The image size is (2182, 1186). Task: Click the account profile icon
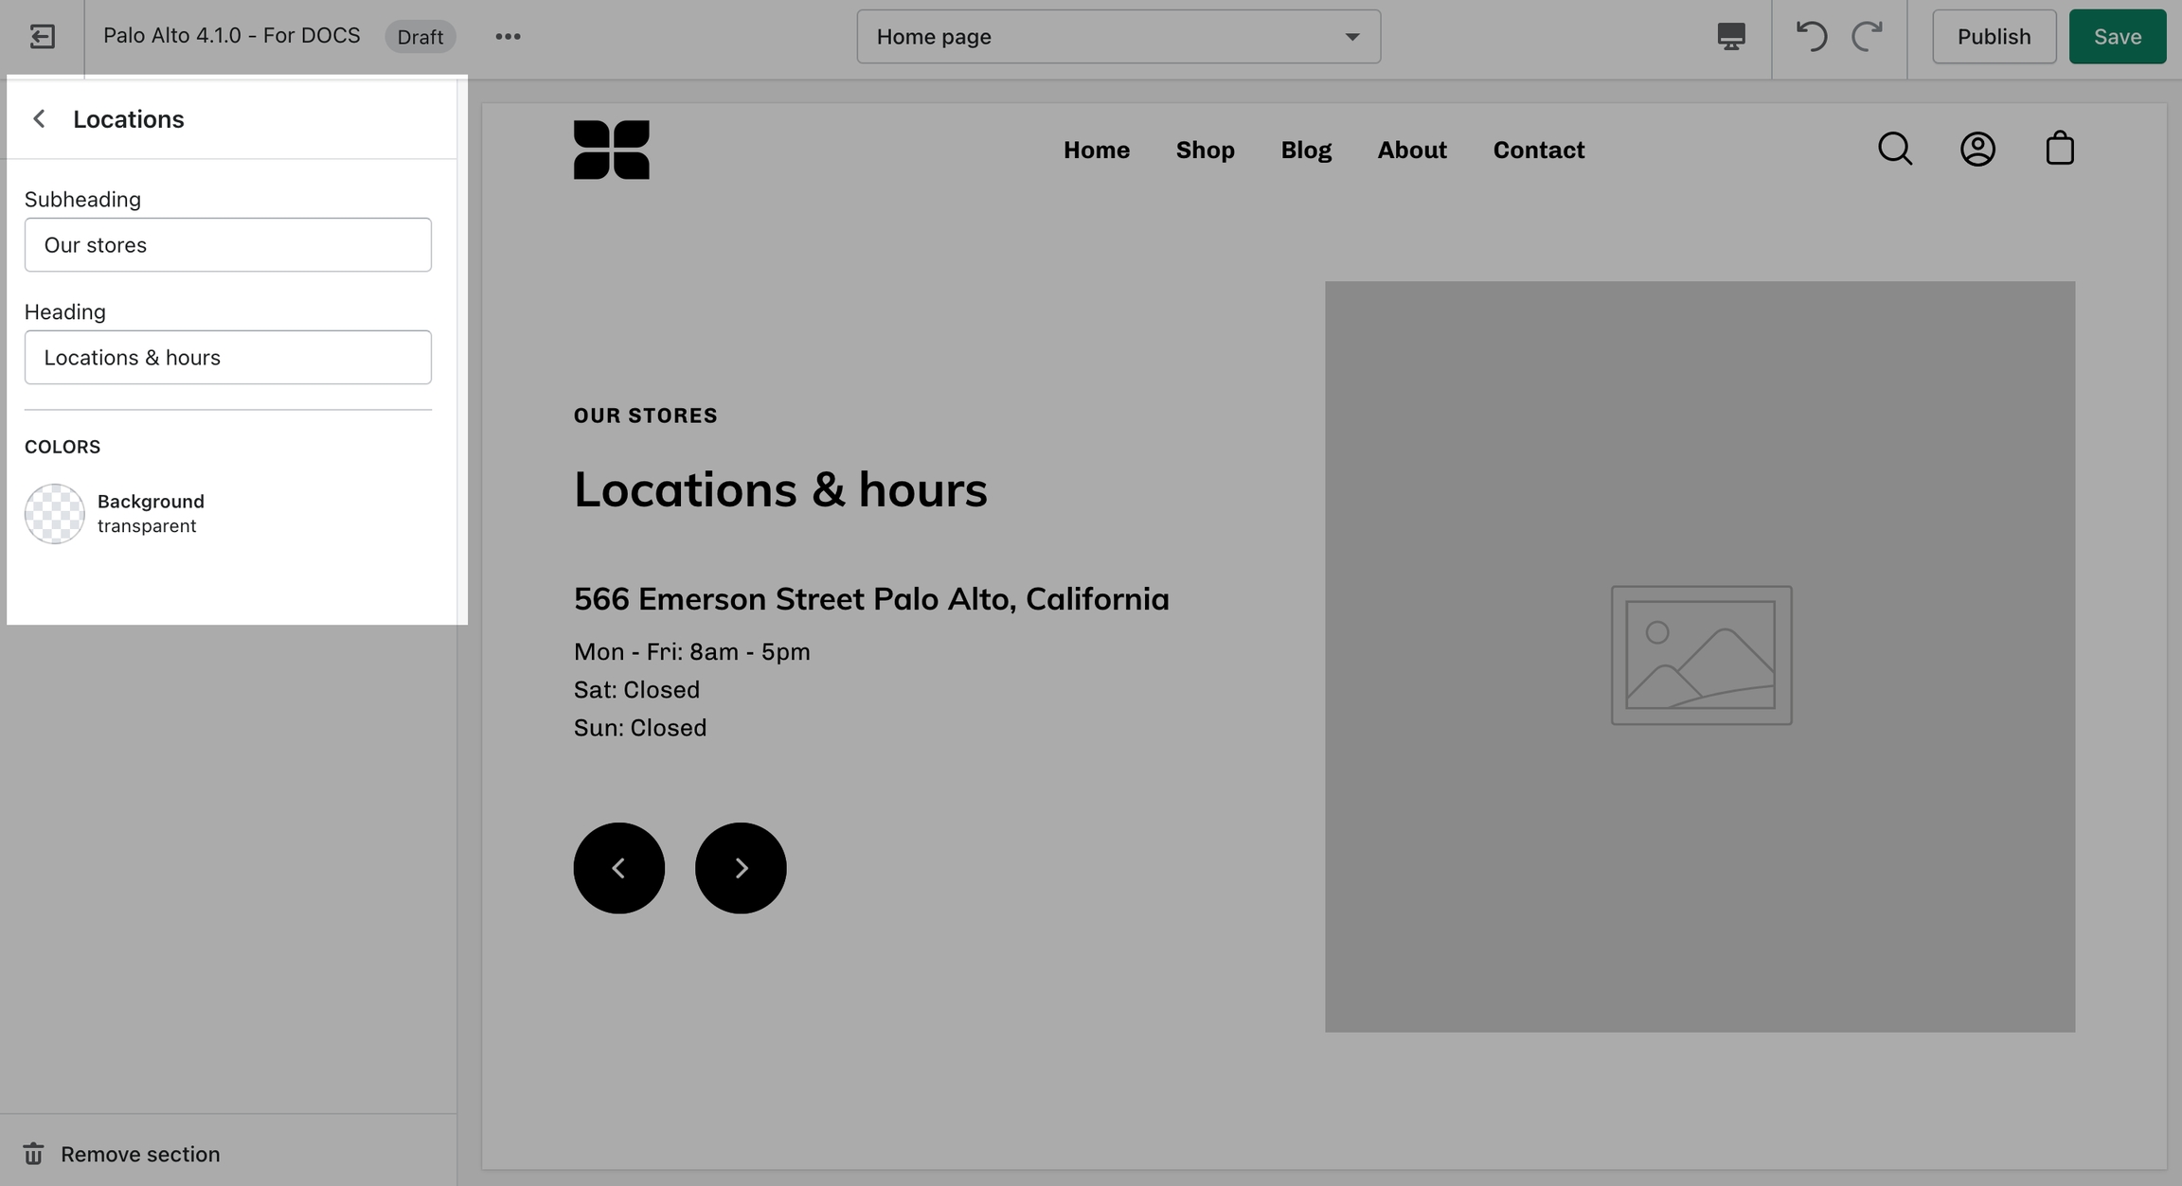pos(1977,149)
